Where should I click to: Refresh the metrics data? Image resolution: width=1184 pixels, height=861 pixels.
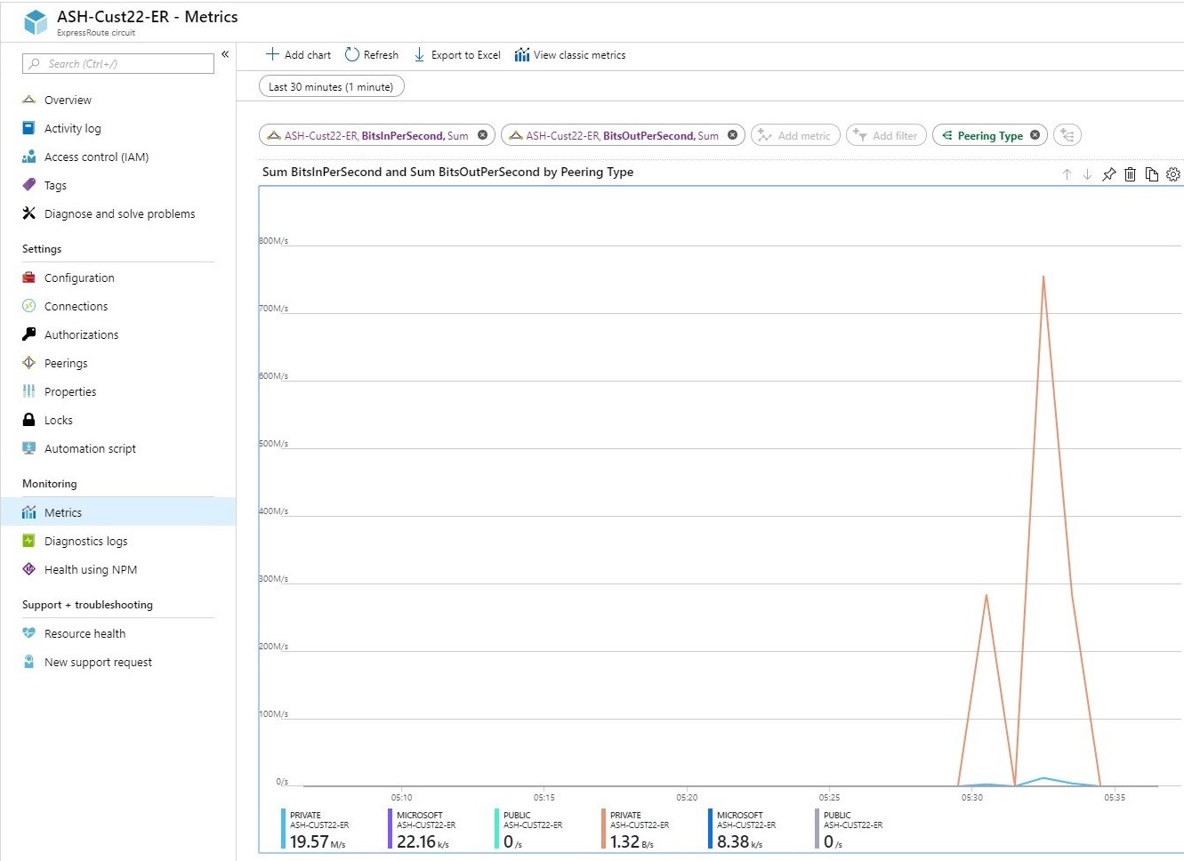coord(372,54)
